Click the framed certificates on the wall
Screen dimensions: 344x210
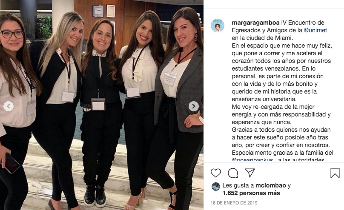coord(104,11)
